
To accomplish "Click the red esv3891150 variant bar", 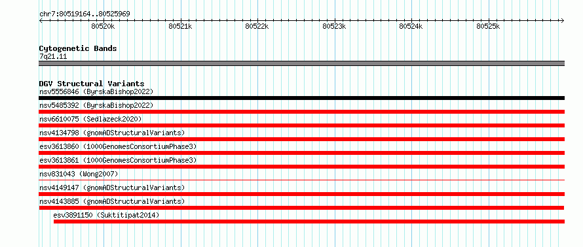I will coord(309,222).
